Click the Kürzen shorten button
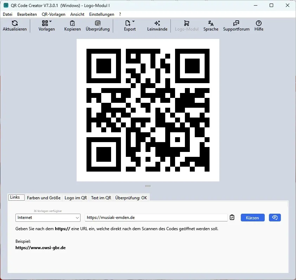 pos(252,218)
